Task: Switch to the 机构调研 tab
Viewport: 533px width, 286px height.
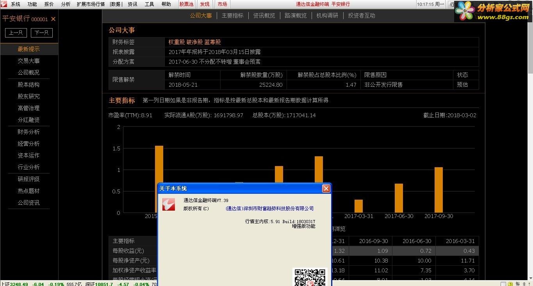Action: (x=327, y=16)
